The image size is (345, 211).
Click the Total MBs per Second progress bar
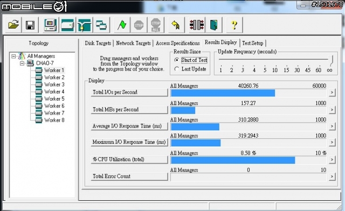tap(249, 110)
